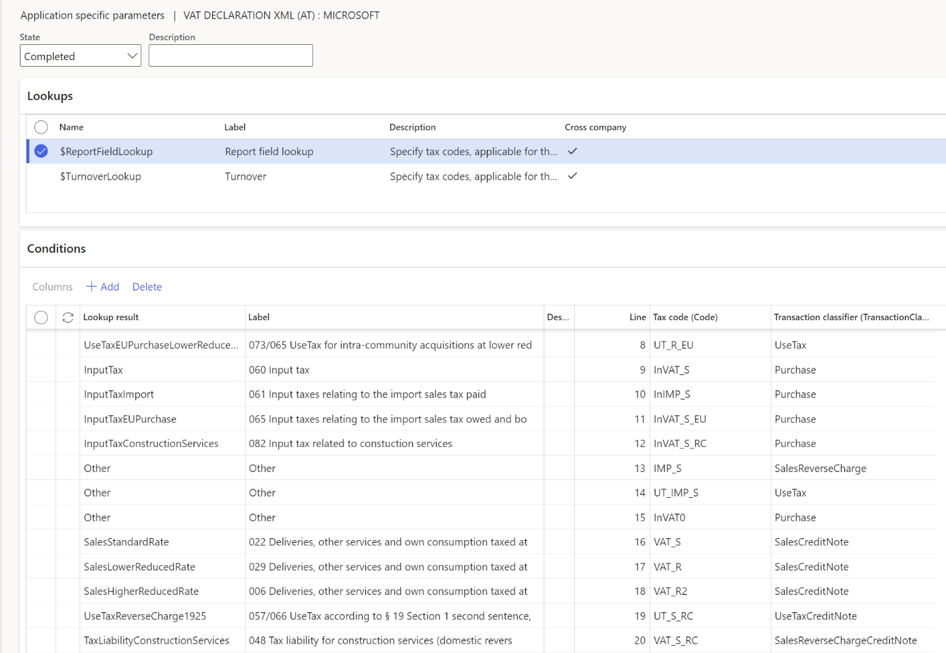Collapse the Lookups section header
This screenshot has height=653, width=946.
(50, 96)
